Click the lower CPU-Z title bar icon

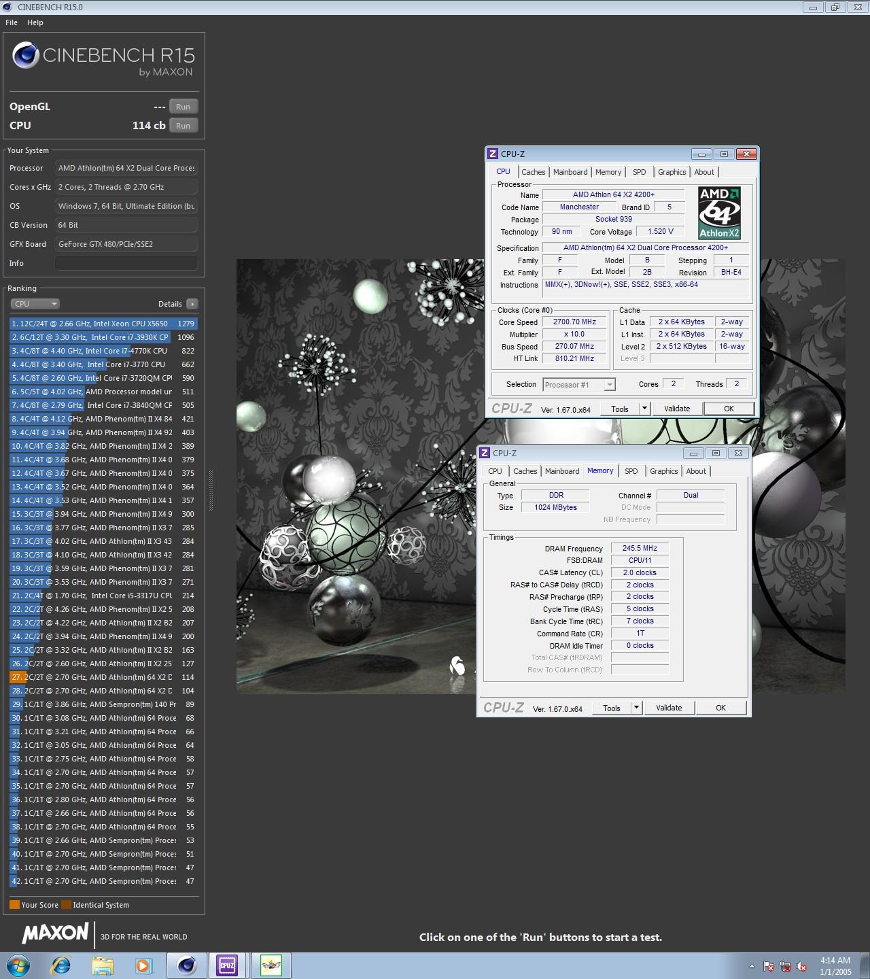[x=485, y=453]
